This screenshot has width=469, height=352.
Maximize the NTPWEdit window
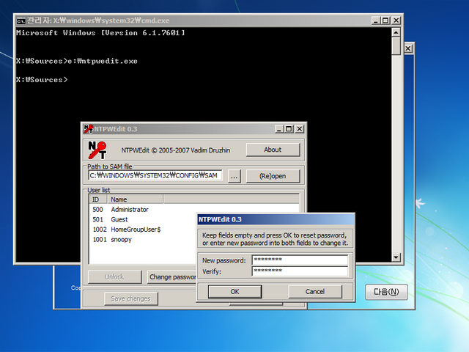coord(289,129)
